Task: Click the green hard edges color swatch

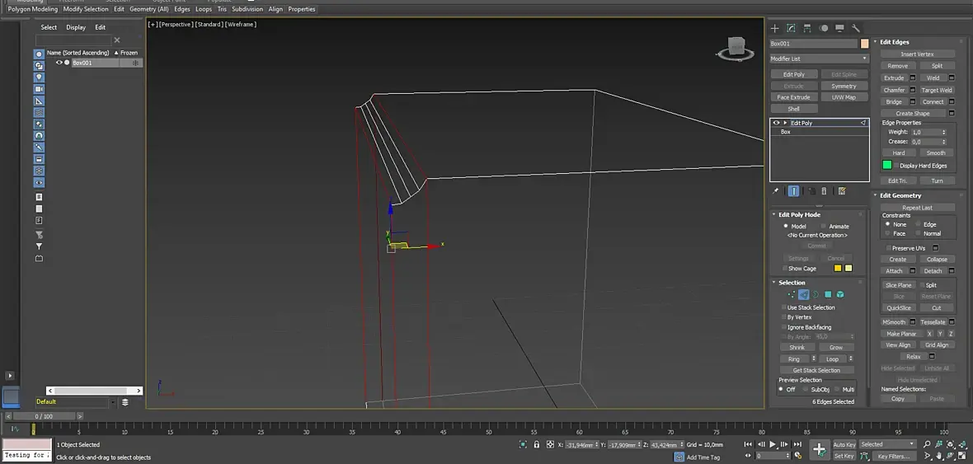Action: (x=887, y=166)
